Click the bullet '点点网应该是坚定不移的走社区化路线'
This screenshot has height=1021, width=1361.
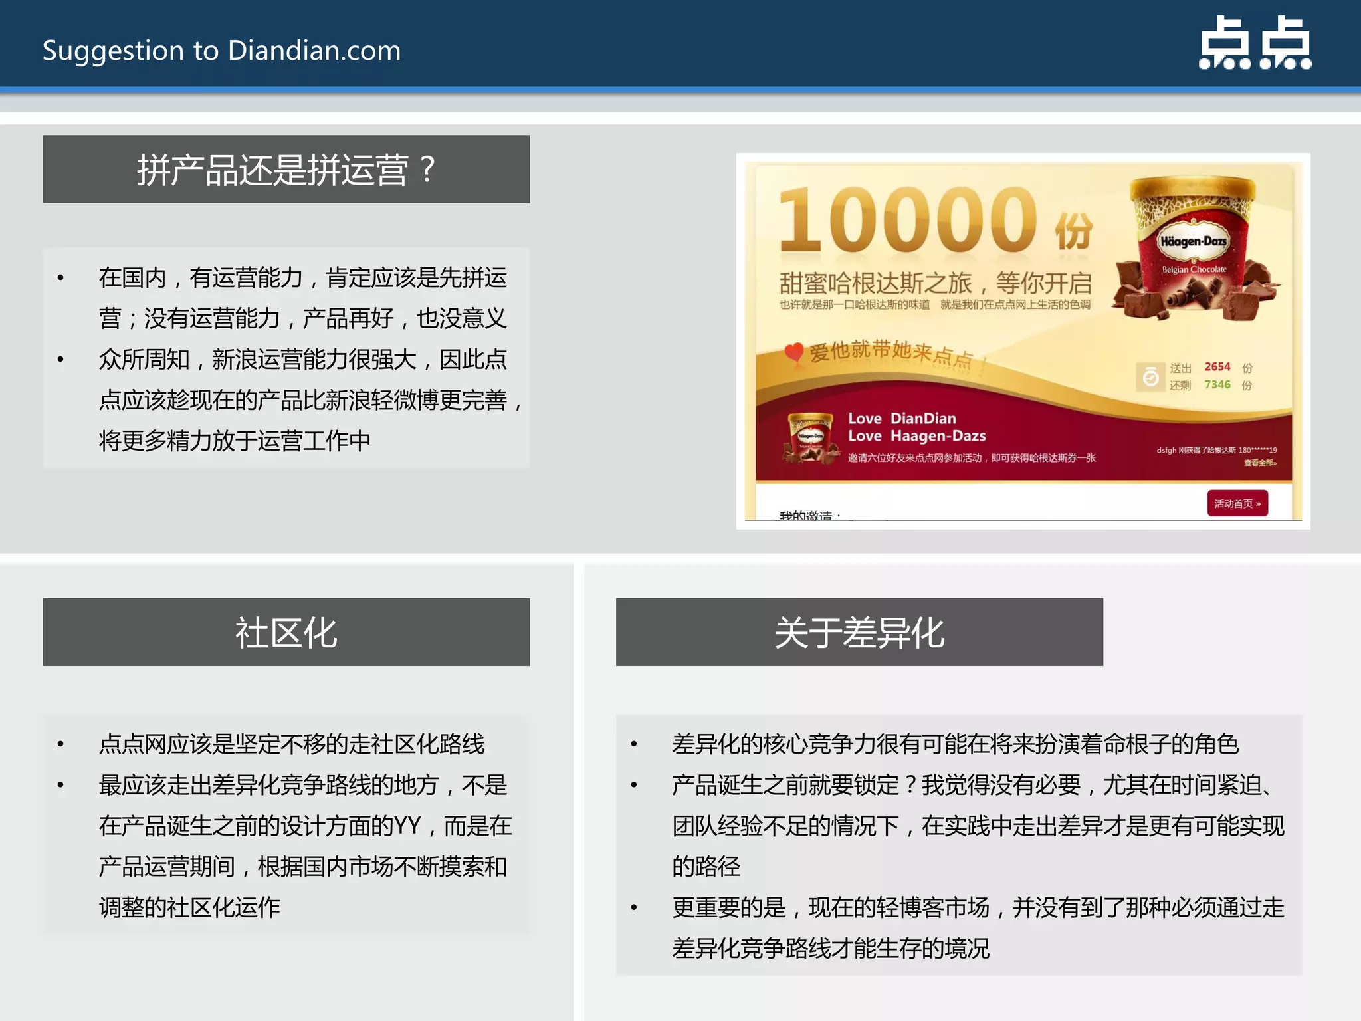(x=292, y=744)
